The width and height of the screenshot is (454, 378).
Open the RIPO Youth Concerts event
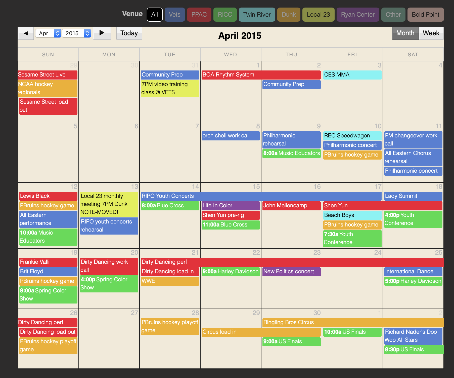(x=261, y=196)
